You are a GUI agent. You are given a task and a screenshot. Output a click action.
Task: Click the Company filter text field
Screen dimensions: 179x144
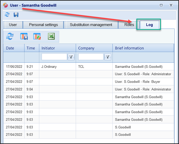[91, 57]
